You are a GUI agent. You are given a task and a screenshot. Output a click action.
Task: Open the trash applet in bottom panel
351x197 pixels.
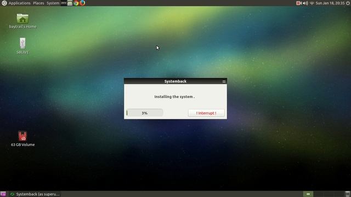click(347, 194)
